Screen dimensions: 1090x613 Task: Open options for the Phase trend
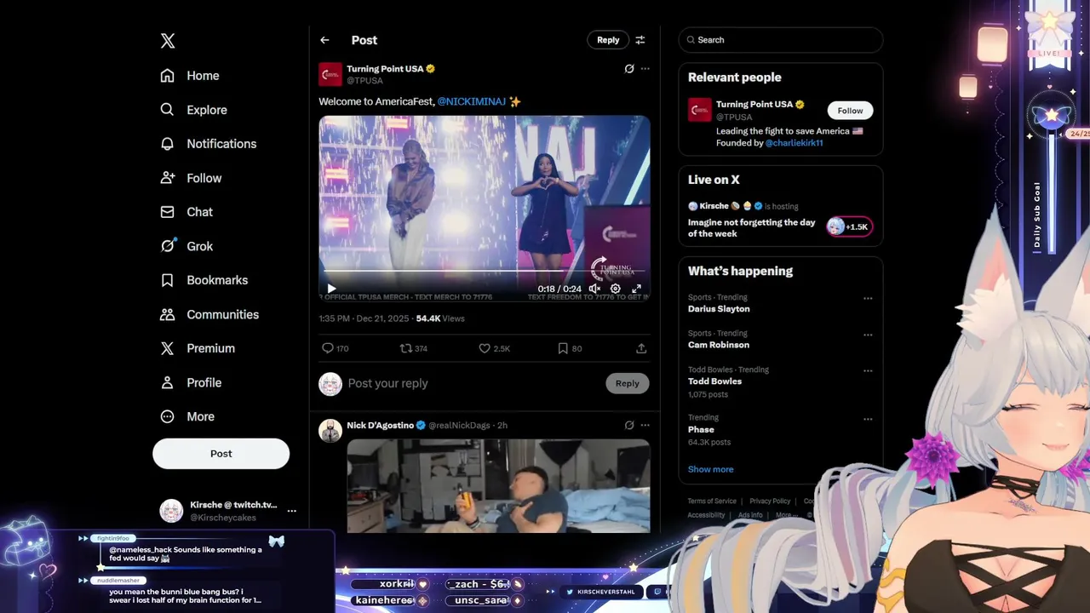pyautogui.click(x=868, y=419)
